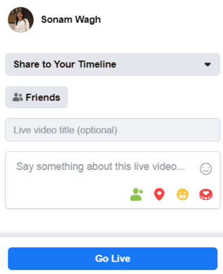Viewport: 223px width, 274px height.
Task: Focus the Live video title field
Action: coord(112,130)
